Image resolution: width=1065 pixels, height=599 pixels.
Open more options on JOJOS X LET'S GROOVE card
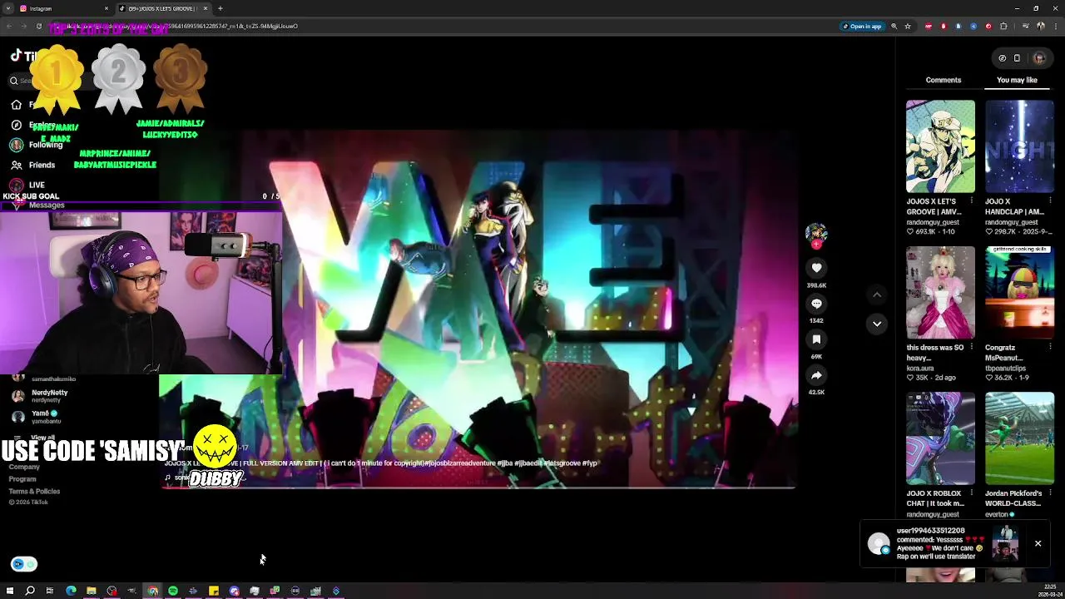tap(971, 201)
